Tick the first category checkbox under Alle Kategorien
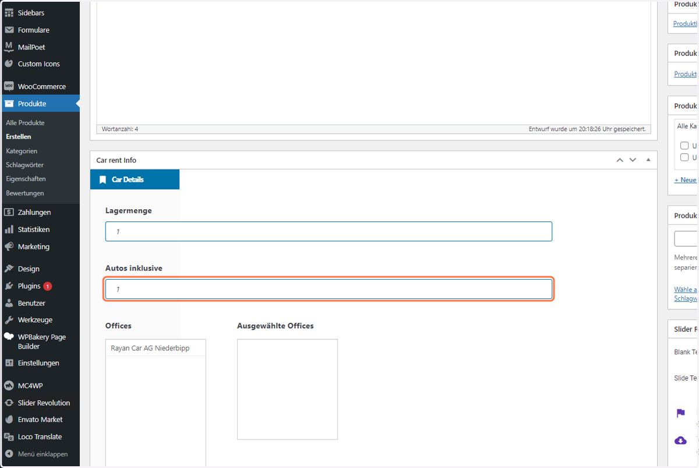 pos(684,146)
